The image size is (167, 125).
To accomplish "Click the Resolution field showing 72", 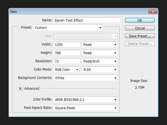I will pyautogui.click(x=67, y=61).
